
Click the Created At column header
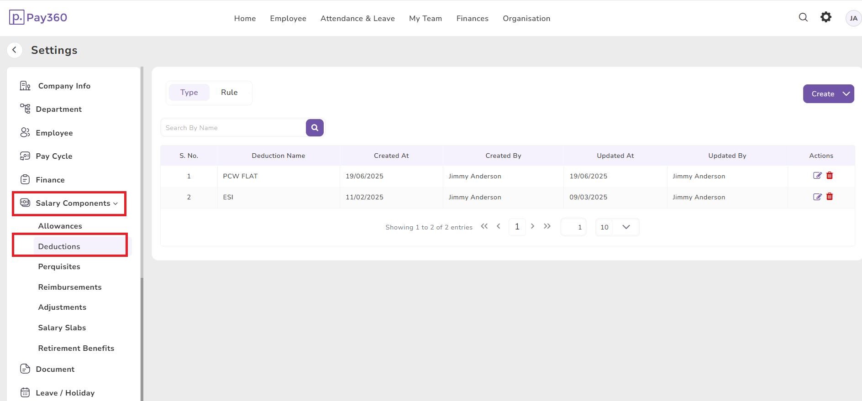point(391,156)
